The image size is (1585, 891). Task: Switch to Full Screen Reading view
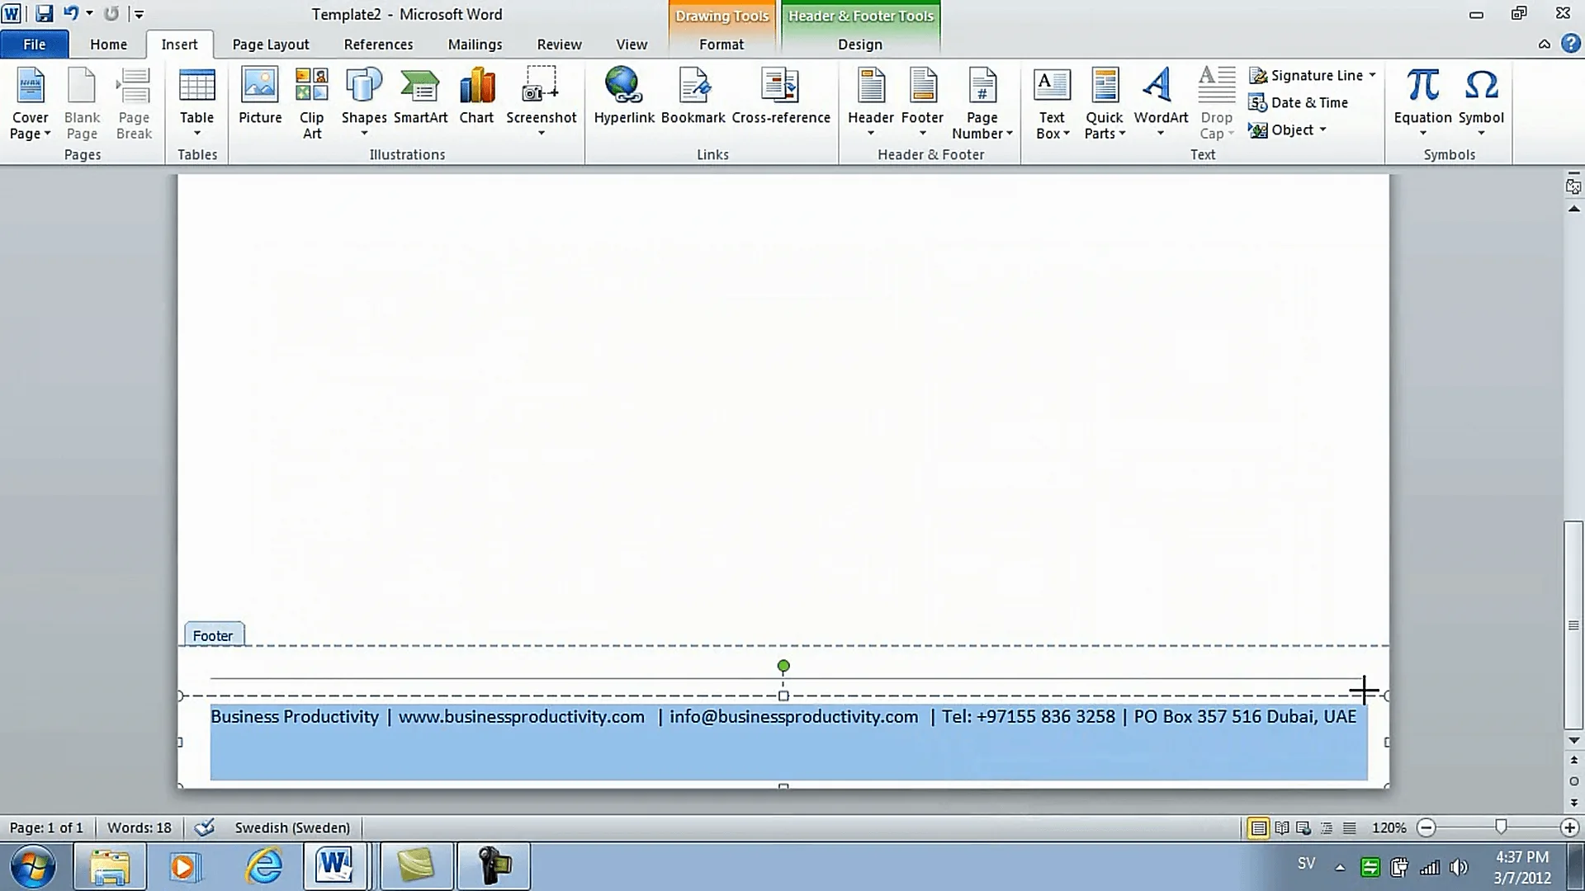[1281, 827]
